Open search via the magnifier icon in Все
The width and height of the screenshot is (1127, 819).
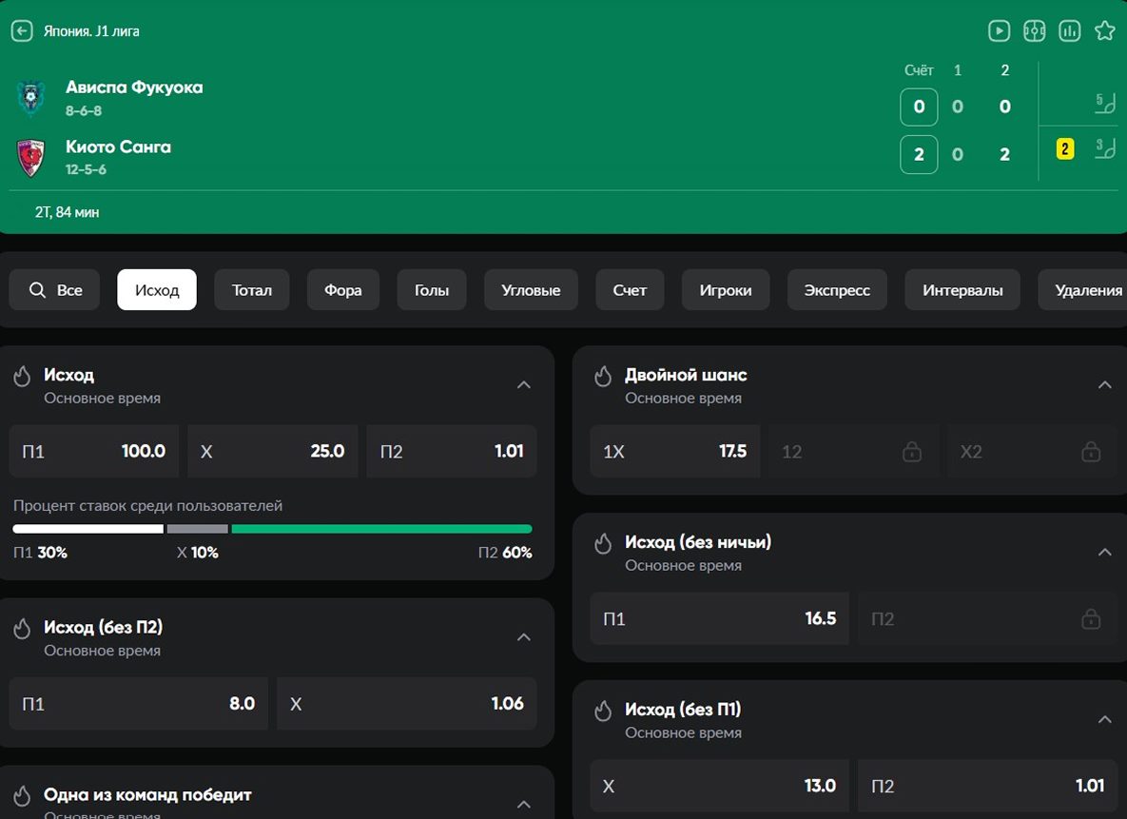point(38,289)
